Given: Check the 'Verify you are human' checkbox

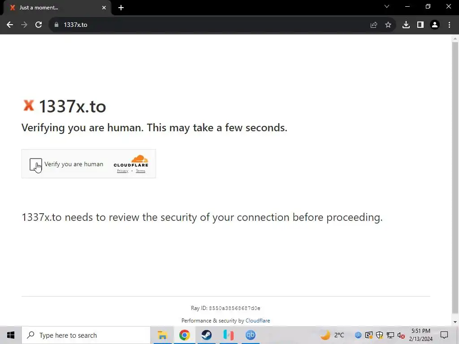Looking at the screenshot, I should [36, 164].
